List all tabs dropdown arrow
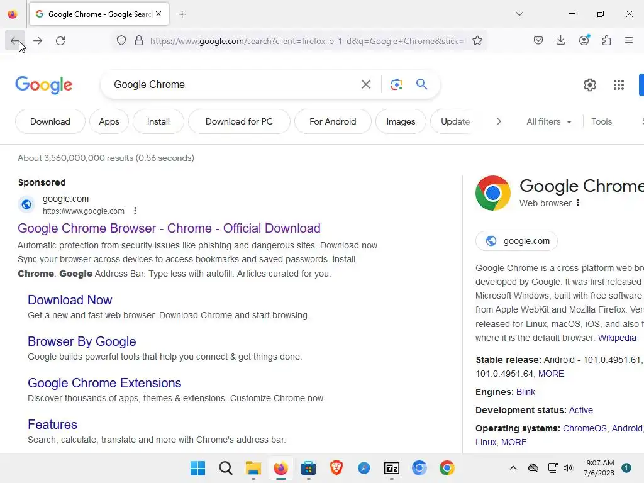The image size is (644, 483). 519,14
